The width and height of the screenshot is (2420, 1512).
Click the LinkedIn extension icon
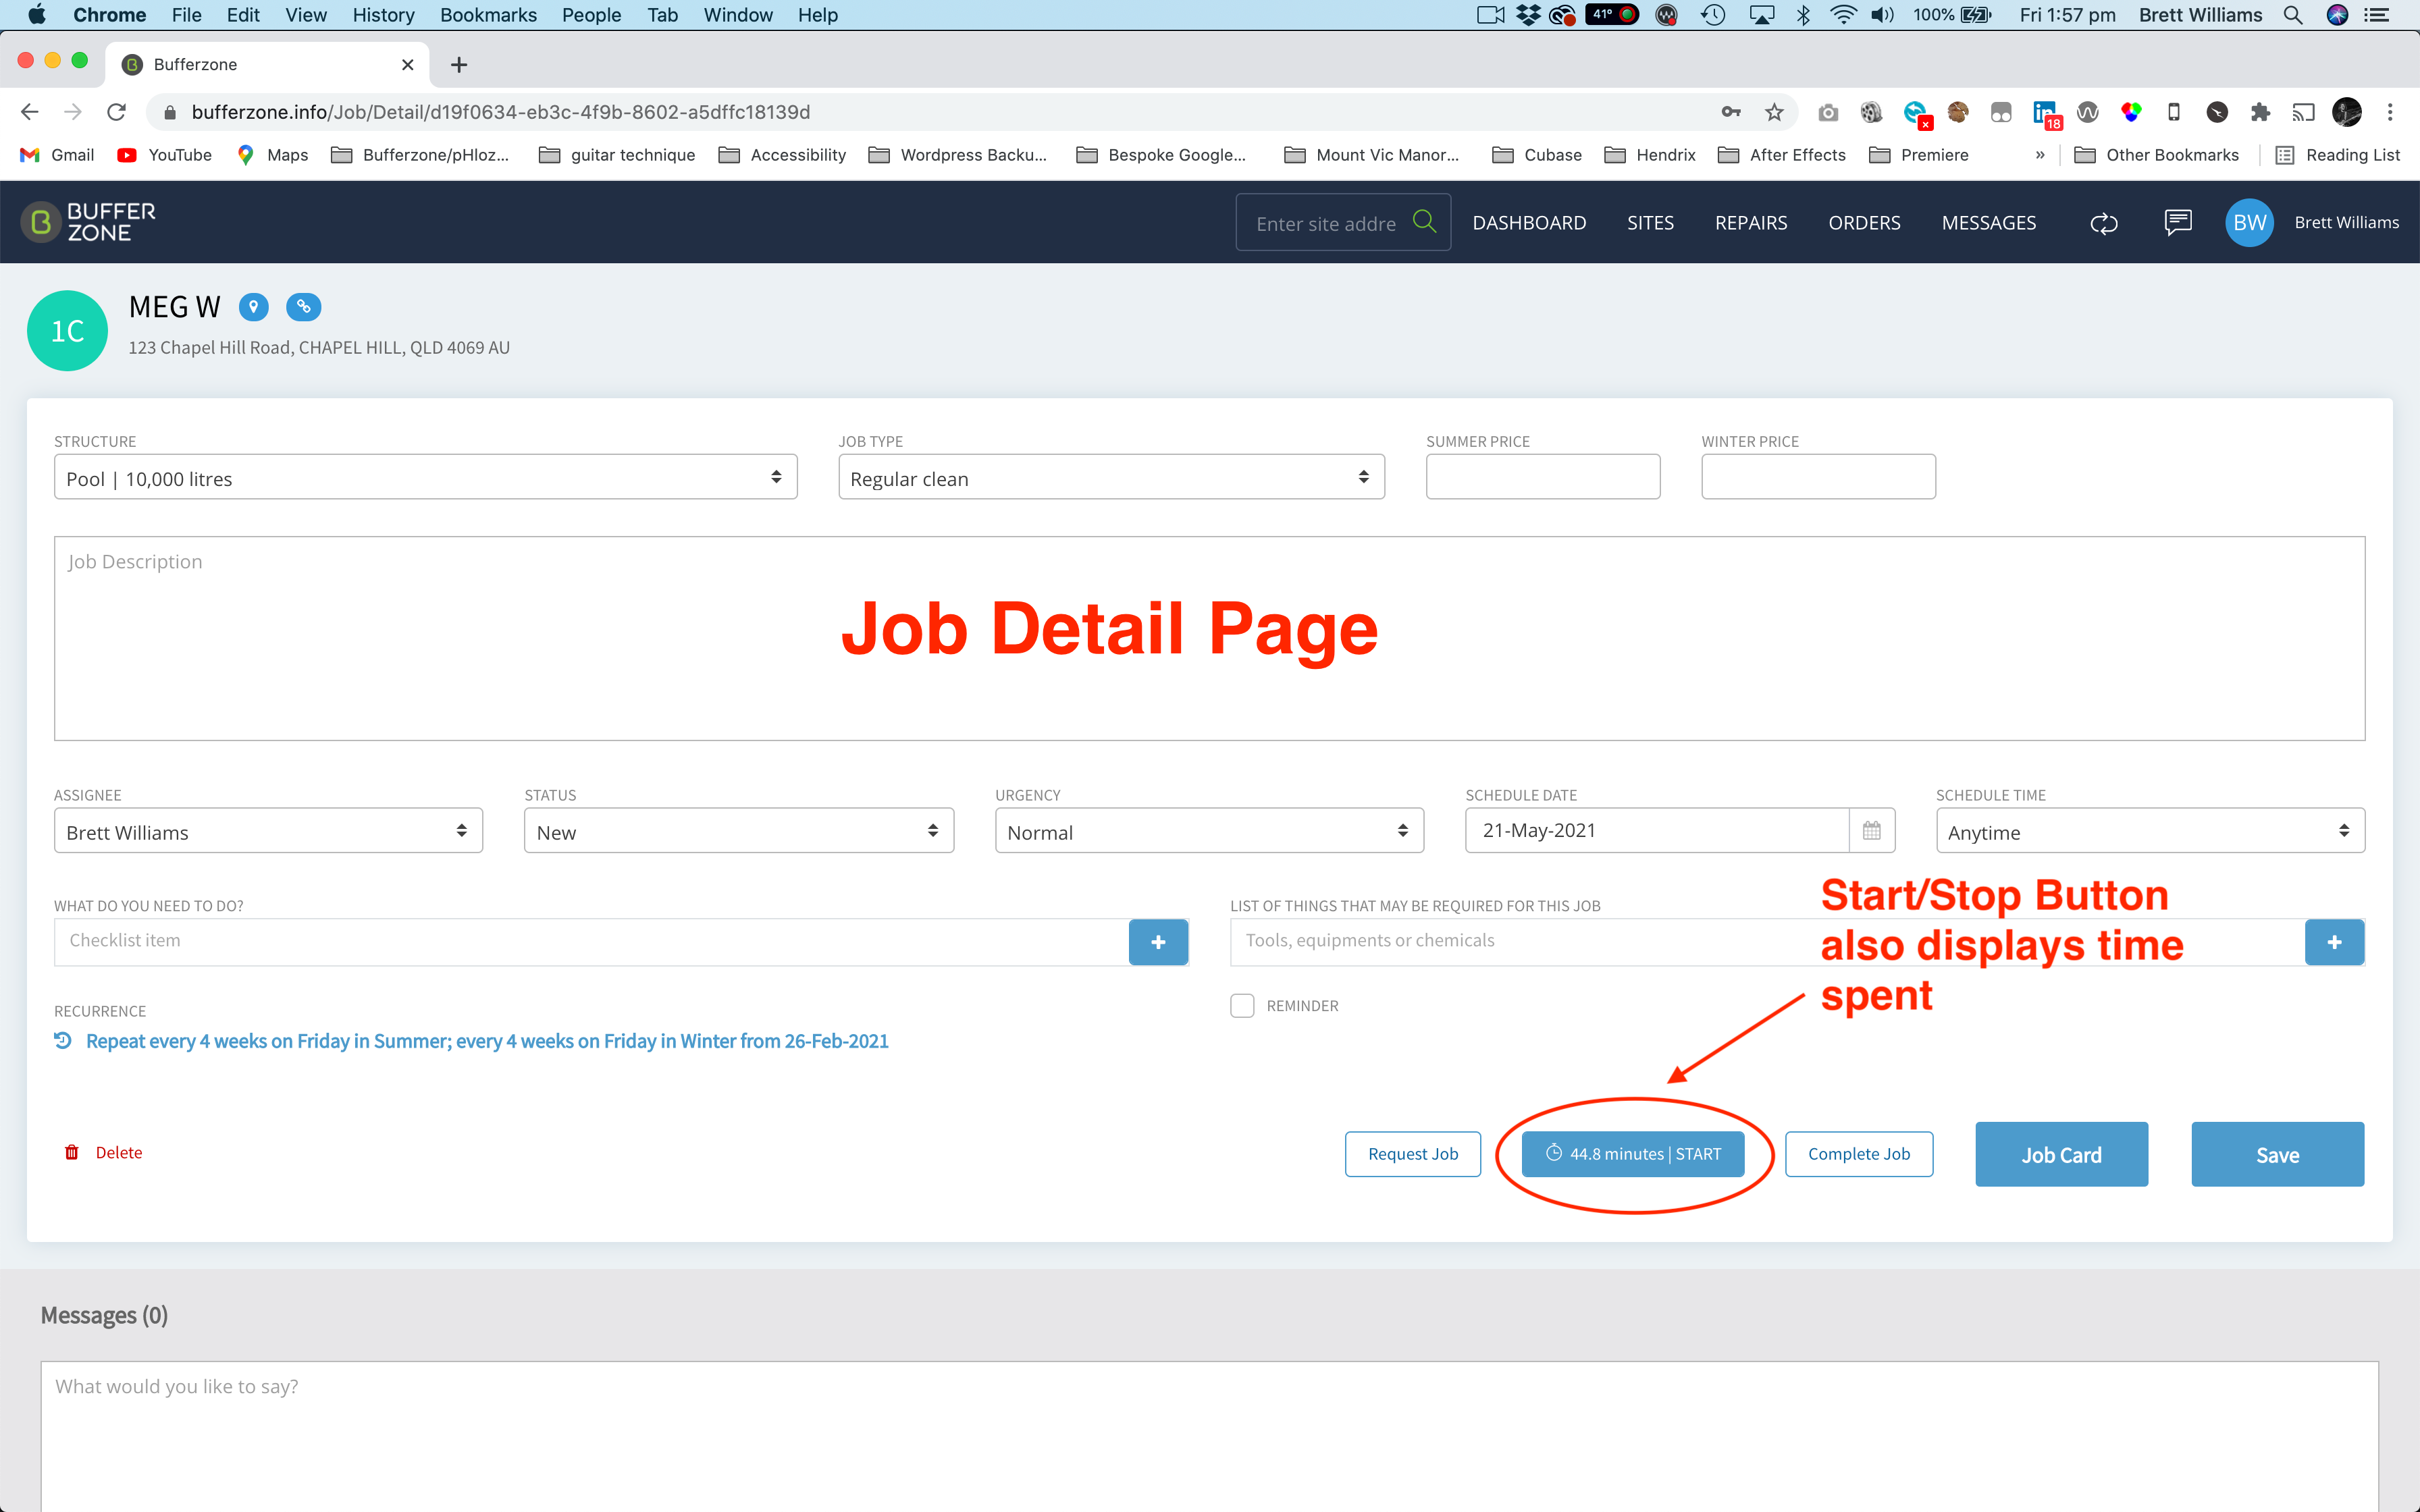click(2045, 113)
